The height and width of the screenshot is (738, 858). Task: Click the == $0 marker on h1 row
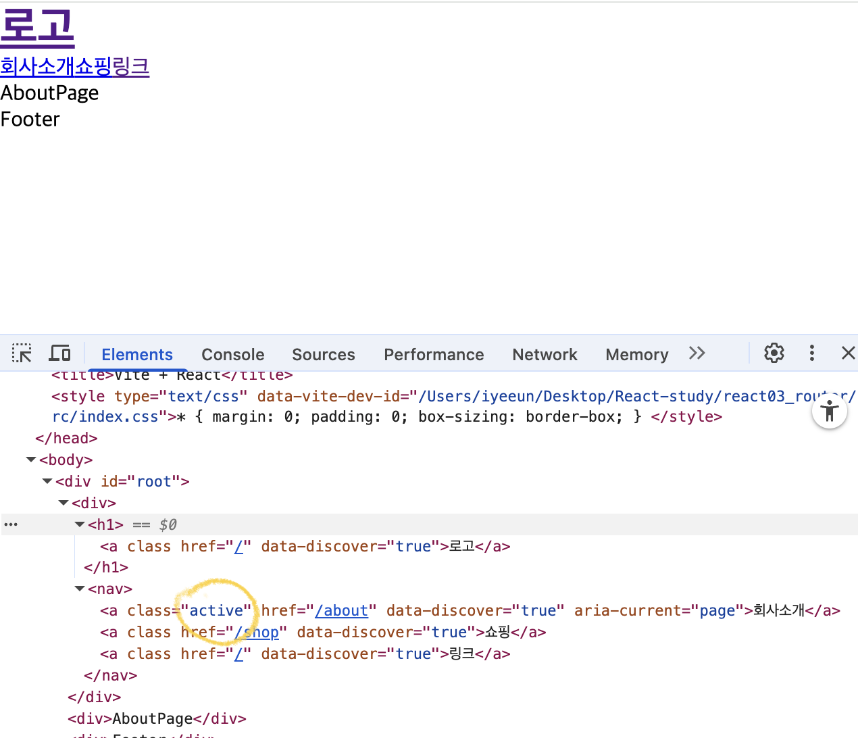[155, 524]
